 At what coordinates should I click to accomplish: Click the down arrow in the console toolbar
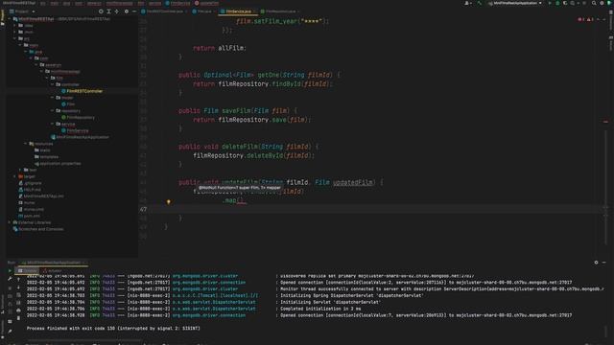click(x=18, y=287)
